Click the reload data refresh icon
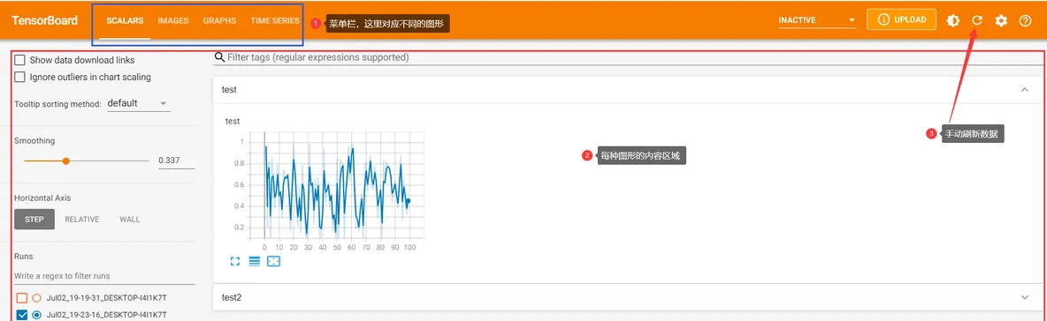 coord(977,20)
